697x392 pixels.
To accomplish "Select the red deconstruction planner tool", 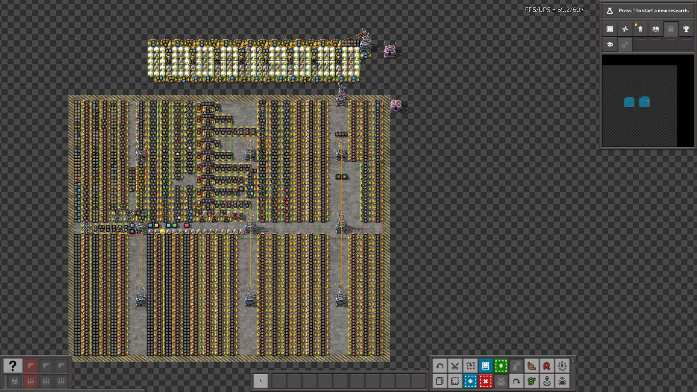I will click(x=486, y=381).
